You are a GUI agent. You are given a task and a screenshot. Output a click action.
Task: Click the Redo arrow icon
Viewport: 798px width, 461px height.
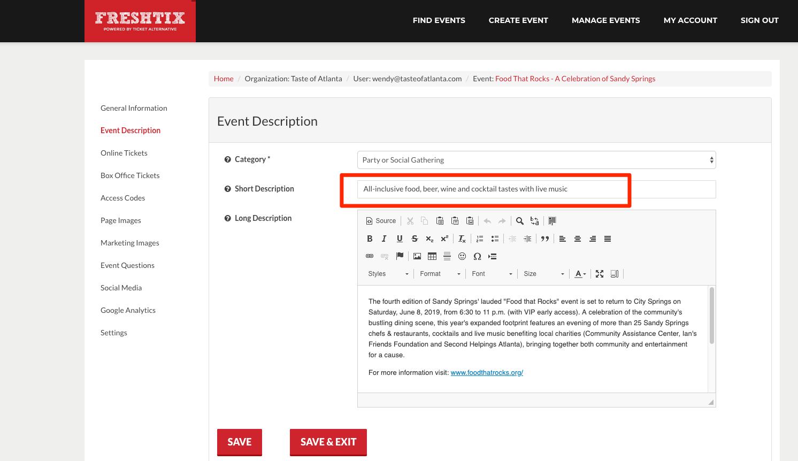tap(502, 221)
